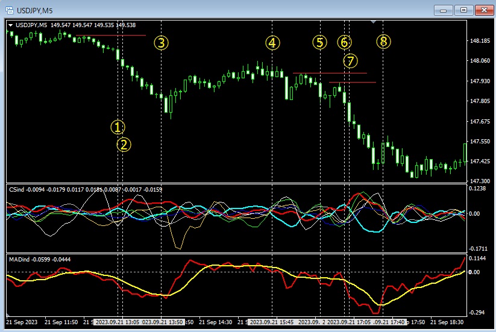Click the MADind indicator label
The height and width of the screenshot is (332, 496).
pyautogui.click(x=19, y=259)
